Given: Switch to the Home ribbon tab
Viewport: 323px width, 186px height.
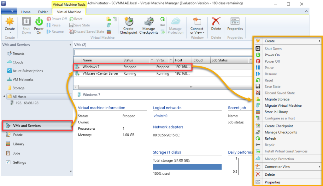Looking at the screenshot, I should (x=26, y=11).
